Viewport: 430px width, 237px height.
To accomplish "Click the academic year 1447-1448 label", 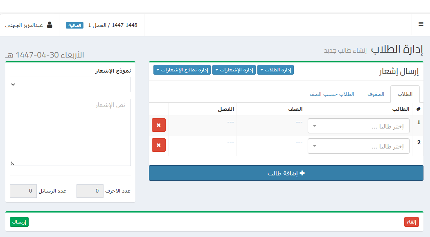I will click(124, 25).
